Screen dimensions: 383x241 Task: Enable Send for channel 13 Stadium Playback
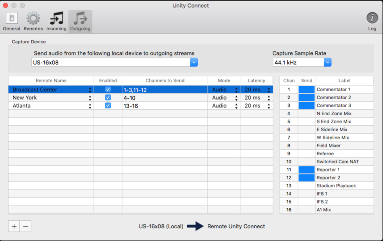(306, 186)
